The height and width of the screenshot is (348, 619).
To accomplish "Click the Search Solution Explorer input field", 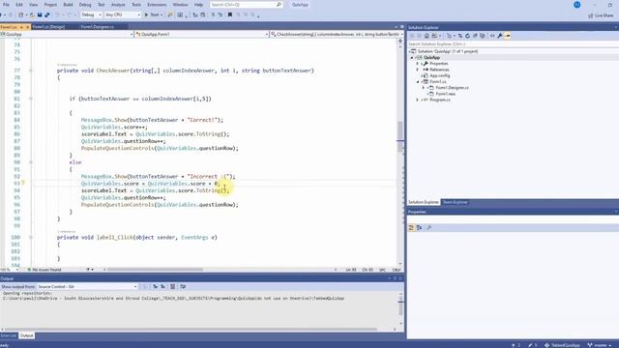I will pos(513,43).
